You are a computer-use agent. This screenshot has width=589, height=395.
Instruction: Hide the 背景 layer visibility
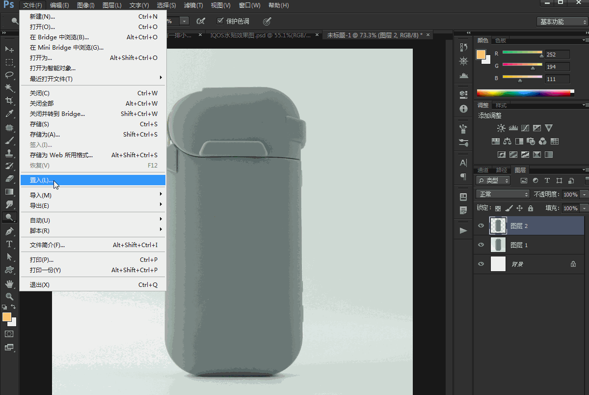coord(481,264)
